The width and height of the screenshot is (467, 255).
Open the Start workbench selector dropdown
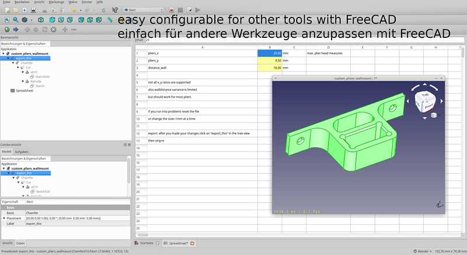[x=143, y=10]
